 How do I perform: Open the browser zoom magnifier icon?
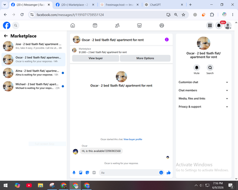pos(176,15)
